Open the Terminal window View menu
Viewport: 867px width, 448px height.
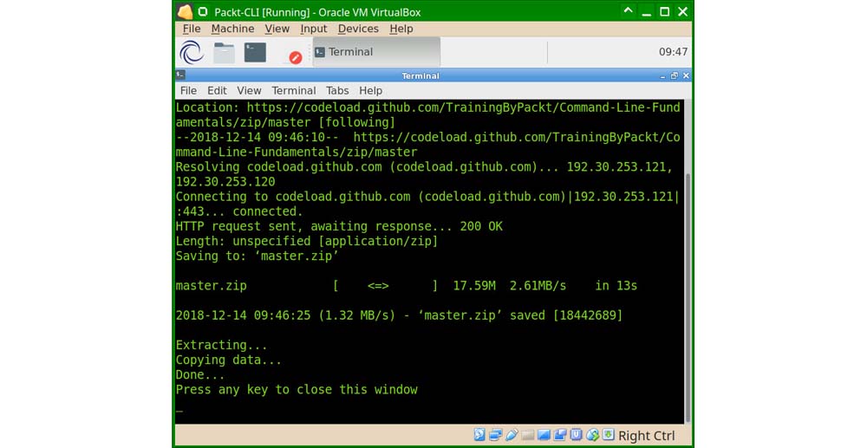coord(249,91)
